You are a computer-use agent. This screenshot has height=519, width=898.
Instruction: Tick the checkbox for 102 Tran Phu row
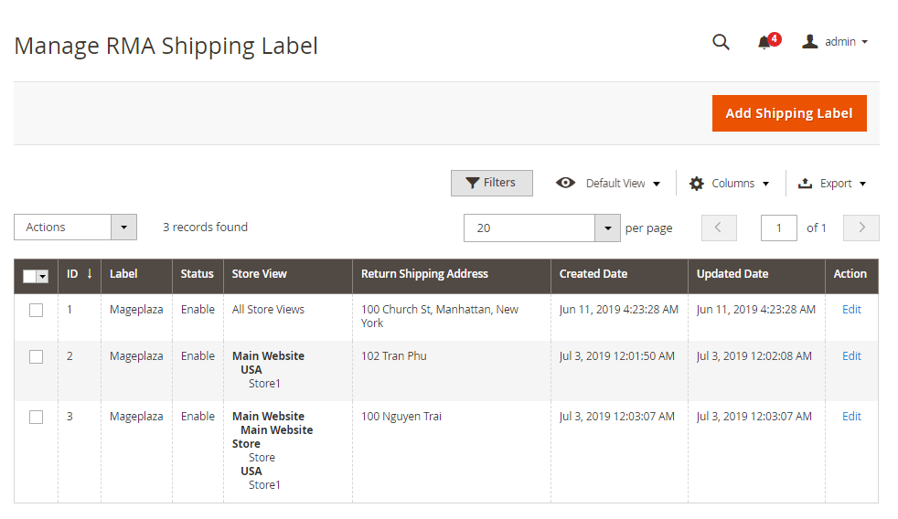(x=36, y=356)
